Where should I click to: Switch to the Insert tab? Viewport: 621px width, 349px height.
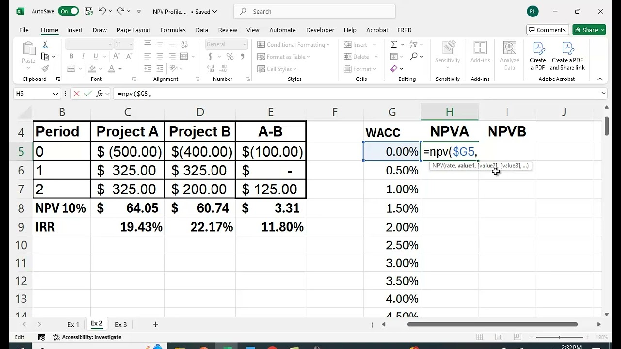75,30
